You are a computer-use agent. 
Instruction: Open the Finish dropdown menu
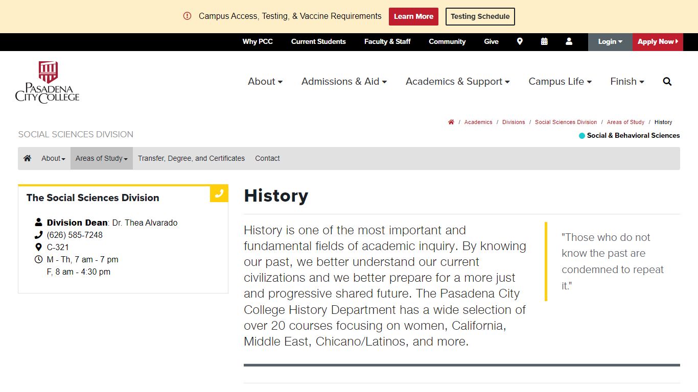coord(627,82)
